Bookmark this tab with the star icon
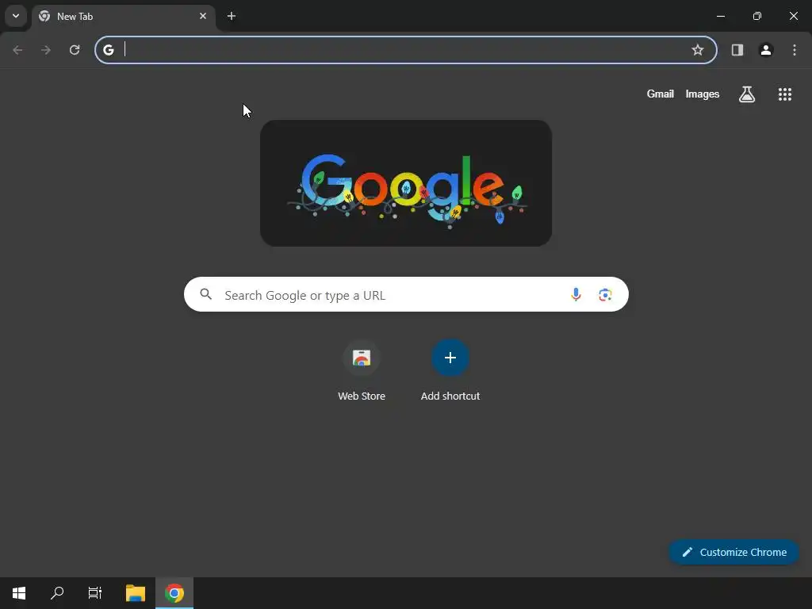 pos(698,50)
